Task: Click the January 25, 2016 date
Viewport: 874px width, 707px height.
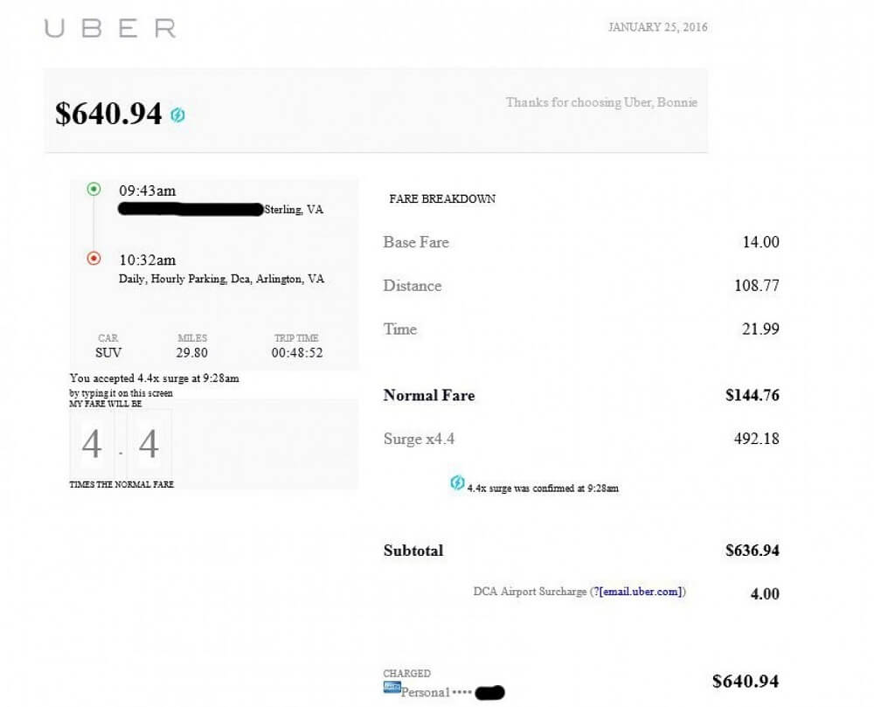Action: 657,27
